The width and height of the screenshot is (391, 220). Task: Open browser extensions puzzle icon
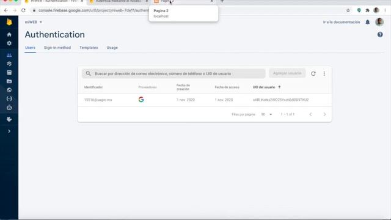[x=367, y=10]
